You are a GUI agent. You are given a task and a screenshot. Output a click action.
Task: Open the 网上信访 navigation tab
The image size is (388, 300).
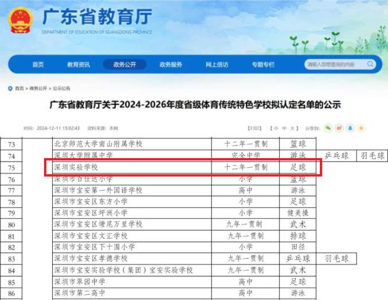pyautogui.click(x=217, y=65)
